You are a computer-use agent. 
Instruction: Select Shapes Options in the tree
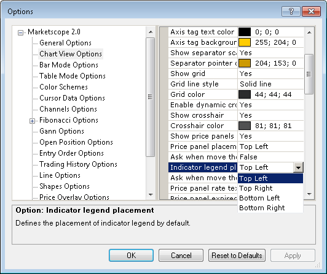point(65,186)
